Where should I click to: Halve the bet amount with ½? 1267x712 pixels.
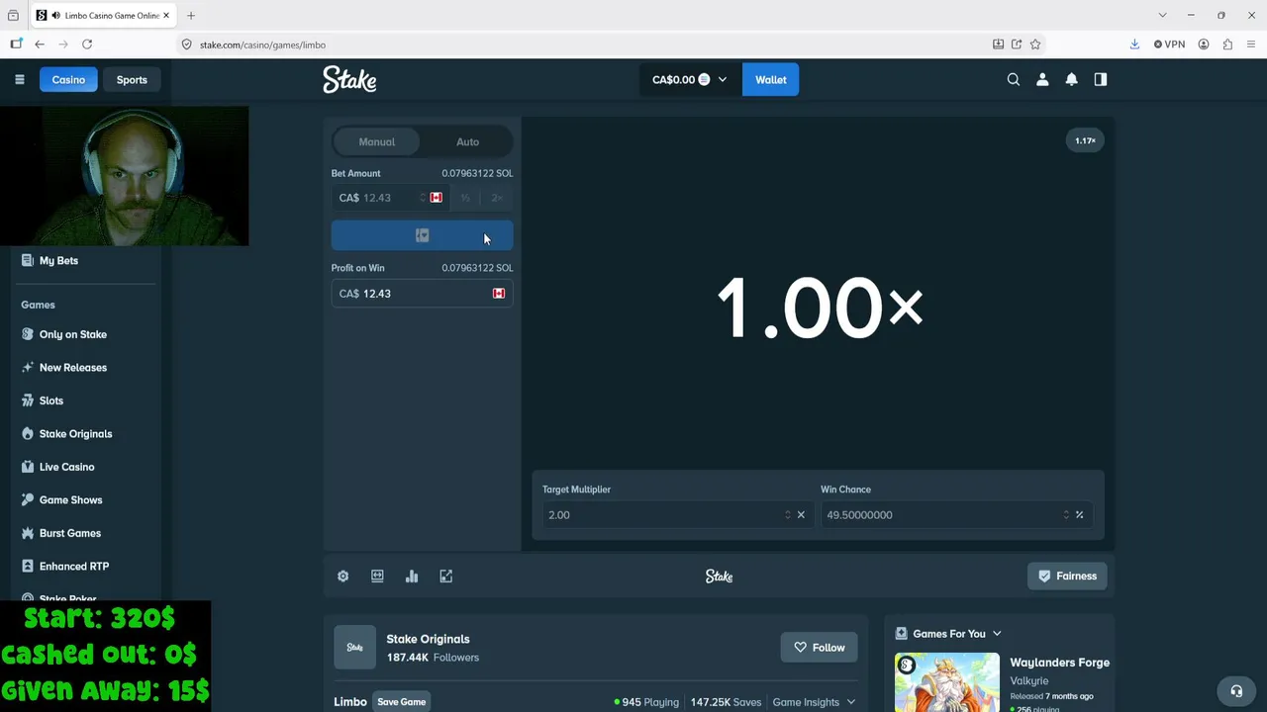pyautogui.click(x=465, y=198)
